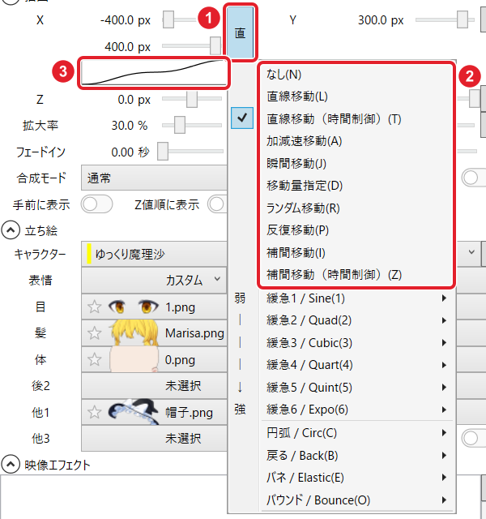Collapse the 立ち絵 section

pyautogui.click(x=11, y=230)
